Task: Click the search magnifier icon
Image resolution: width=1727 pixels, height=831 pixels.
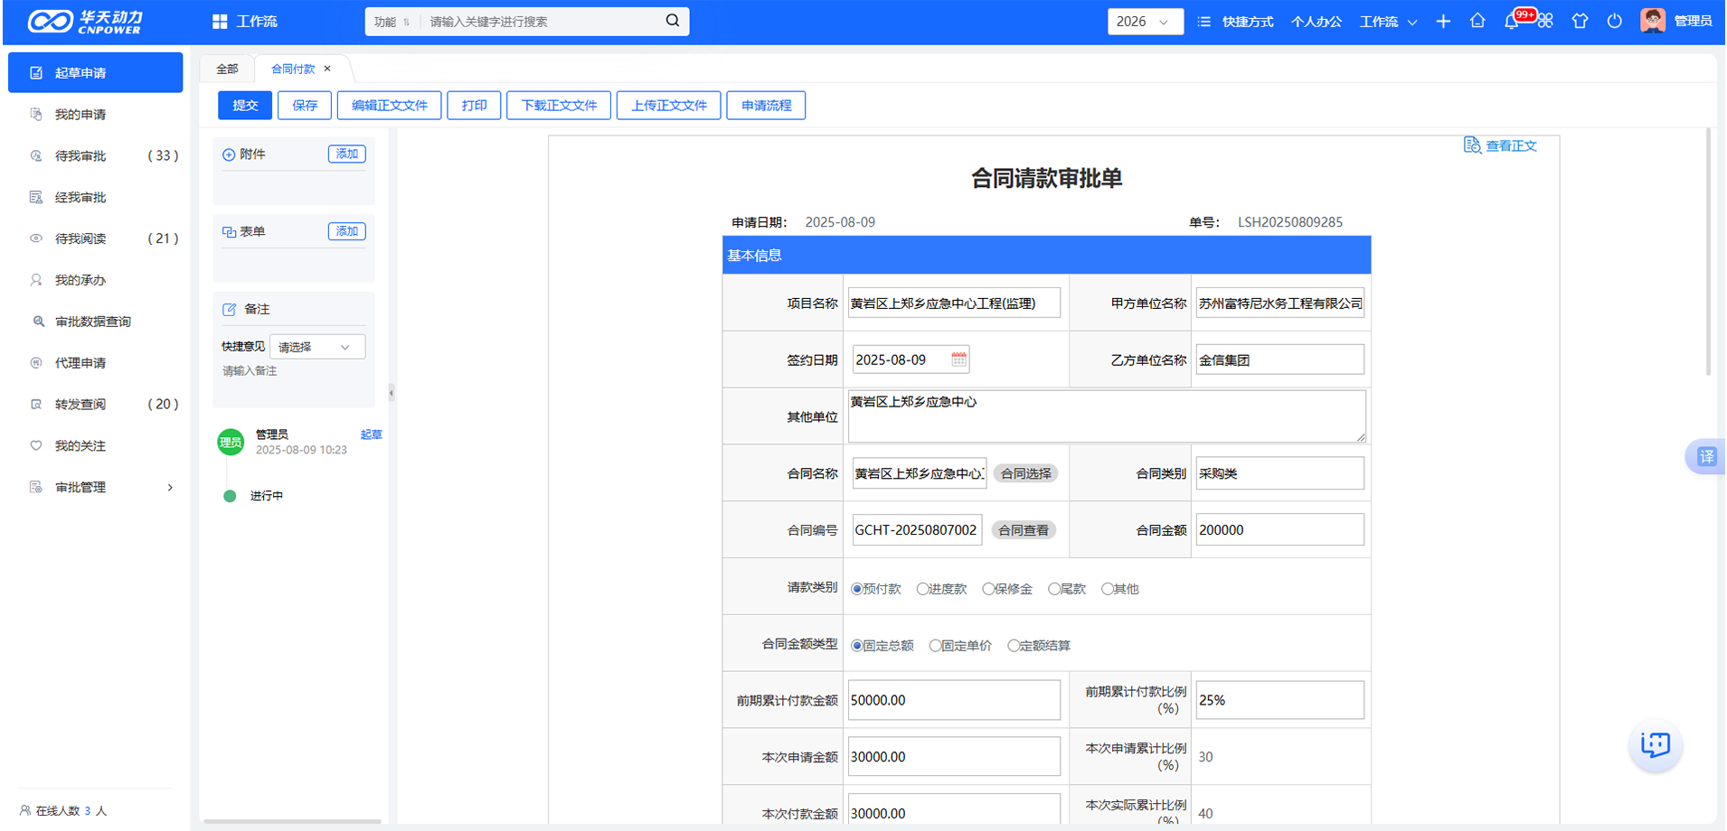Action: [673, 21]
